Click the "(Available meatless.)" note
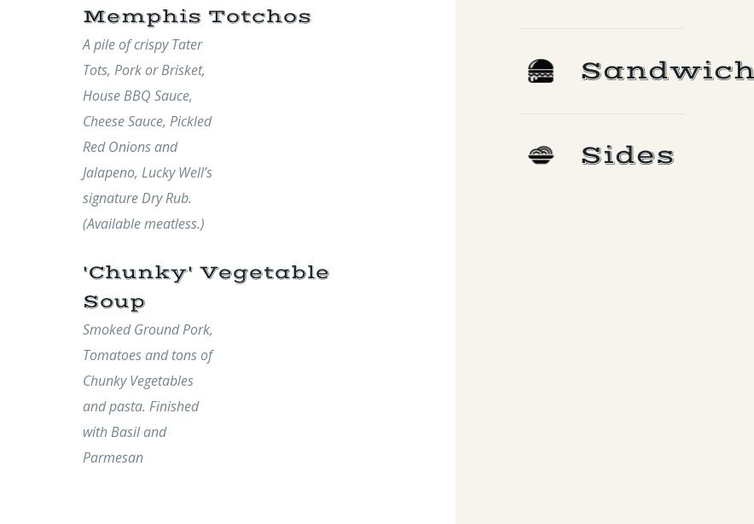Image resolution: width=754 pixels, height=524 pixels. coord(143,224)
